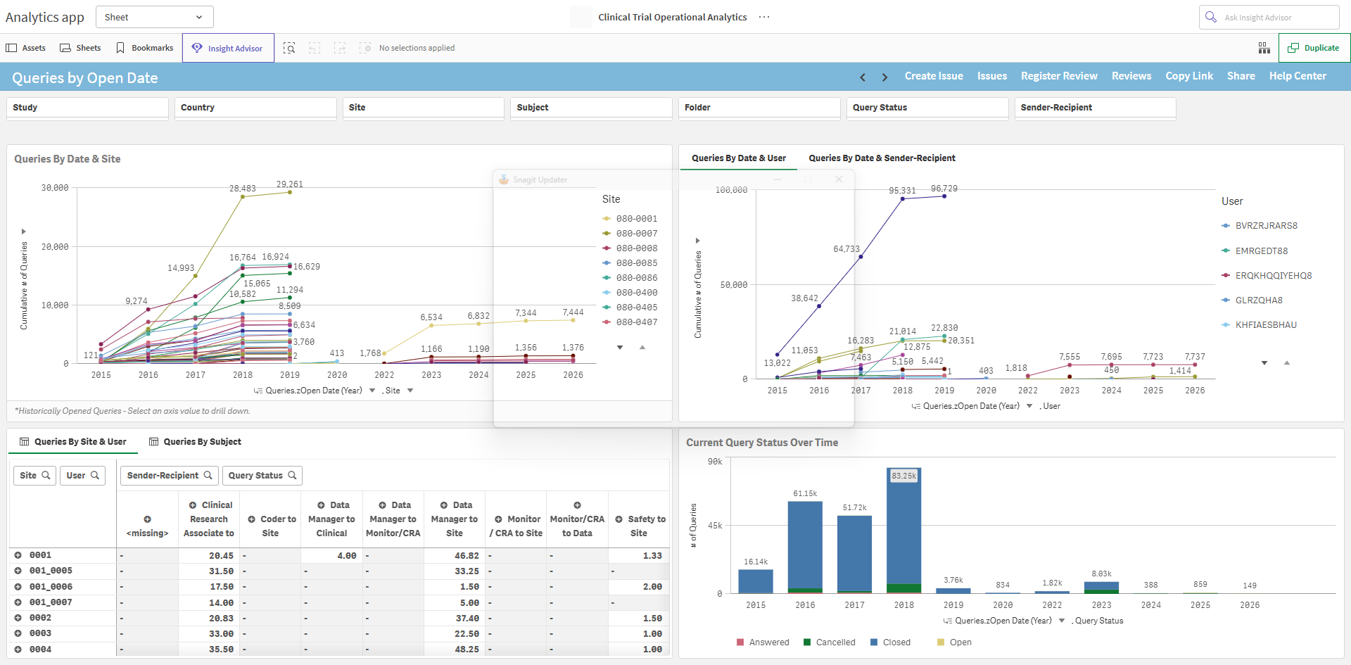
Task: Open the Help Center link
Action: pos(1298,76)
